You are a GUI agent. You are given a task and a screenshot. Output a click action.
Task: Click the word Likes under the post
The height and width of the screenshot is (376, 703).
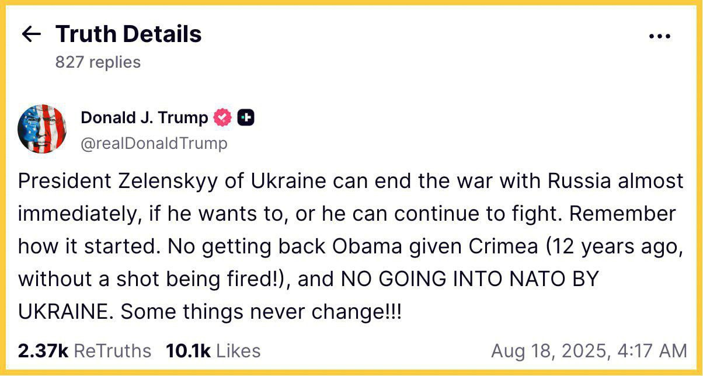[238, 351]
